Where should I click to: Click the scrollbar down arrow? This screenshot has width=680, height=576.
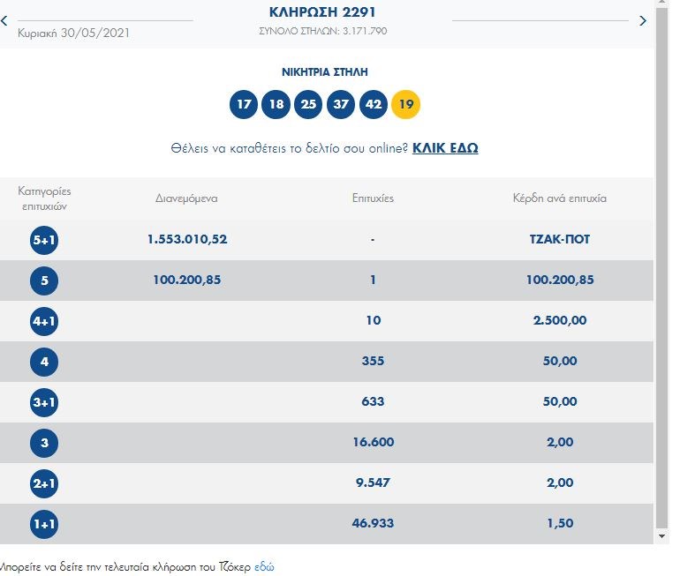(662, 535)
